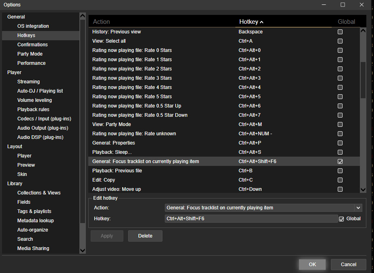Image resolution: width=374 pixels, height=273 pixels.
Task: Toggle Global checkbox in Edit hotkey panel
Action: (342, 219)
